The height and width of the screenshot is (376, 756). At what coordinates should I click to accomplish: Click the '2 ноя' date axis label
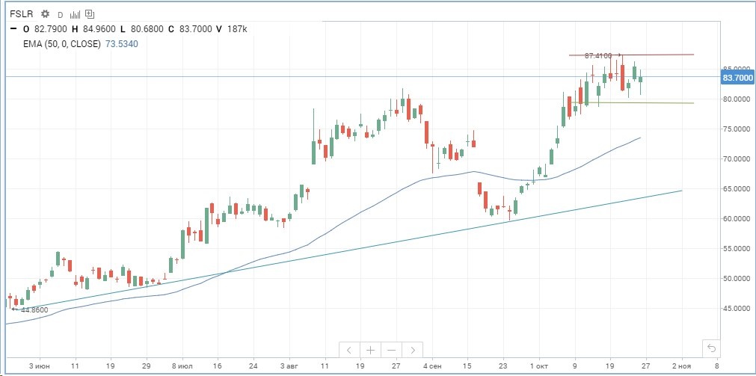[682, 366]
